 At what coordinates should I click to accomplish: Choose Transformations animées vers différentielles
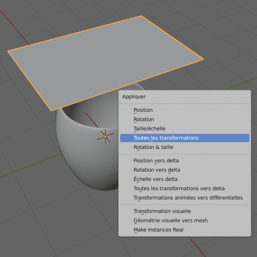click(x=188, y=198)
